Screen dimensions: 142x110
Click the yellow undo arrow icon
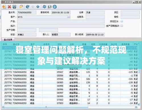21,7
